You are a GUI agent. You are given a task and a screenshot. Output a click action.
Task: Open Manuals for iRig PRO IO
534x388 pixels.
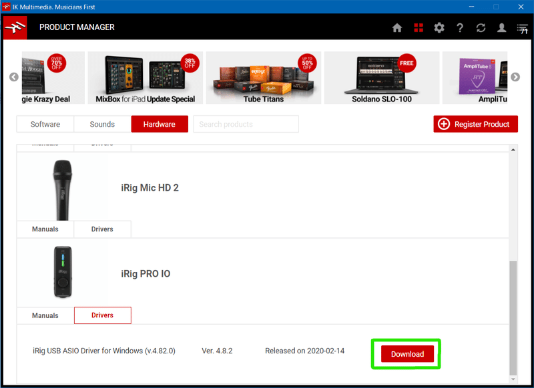(x=45, y=315)
